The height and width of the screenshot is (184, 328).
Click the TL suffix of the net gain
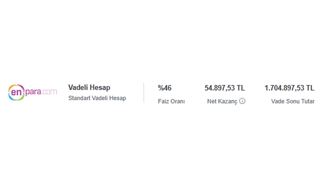241,88
